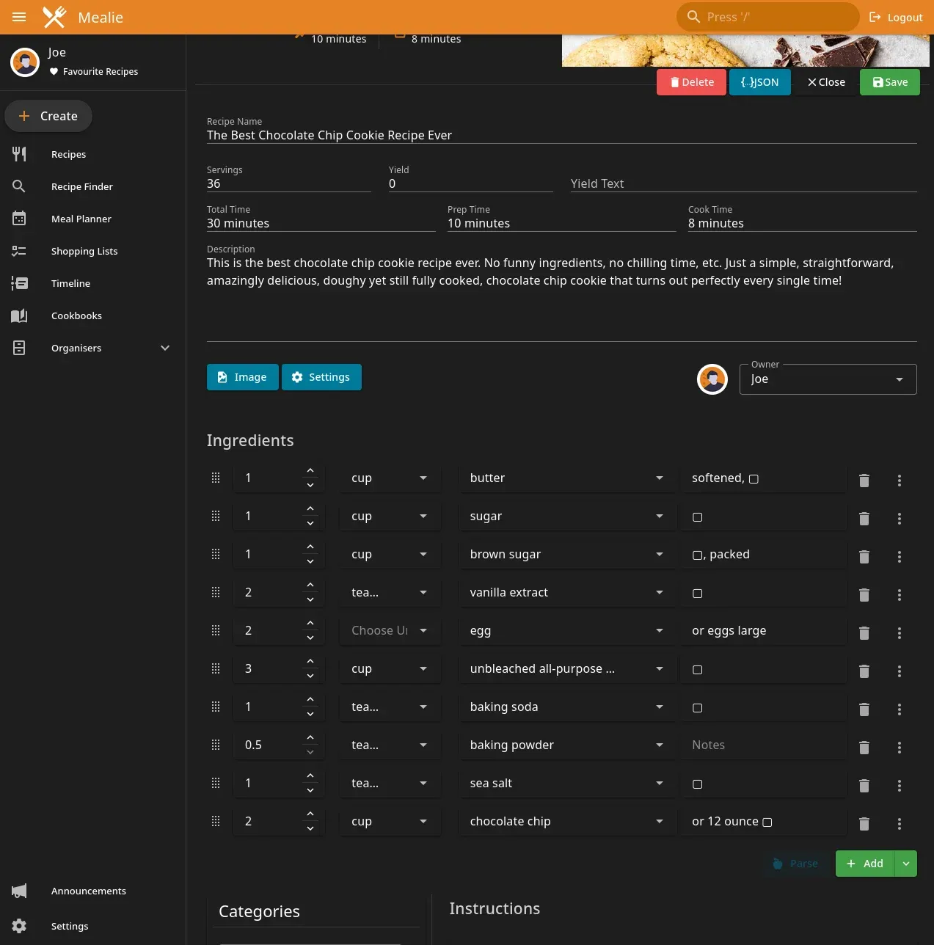Image resolution: width=934 pixels, height=945 pixels.
Task: Save the recipe with the green button
Action: coord(890,82)
